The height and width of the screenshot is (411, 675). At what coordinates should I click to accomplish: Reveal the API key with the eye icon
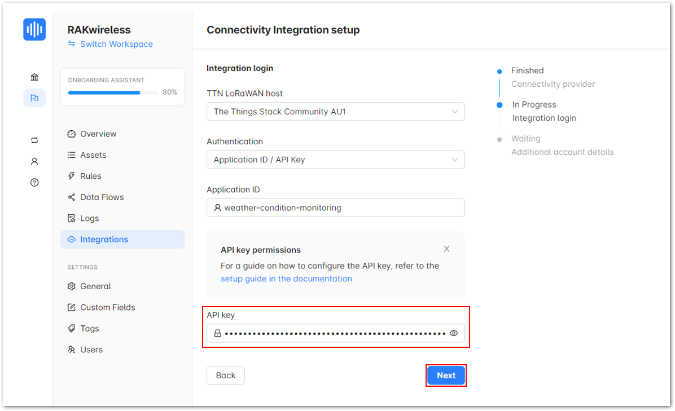pos(454,333)
